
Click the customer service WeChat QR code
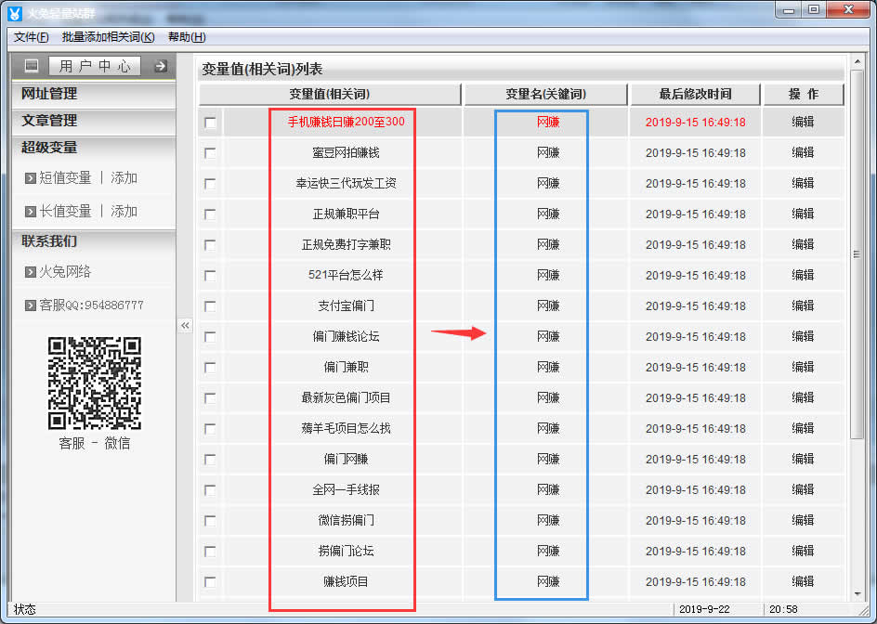pos(95,383)
